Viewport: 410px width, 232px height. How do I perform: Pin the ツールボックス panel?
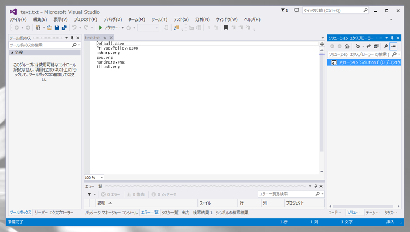72,38
